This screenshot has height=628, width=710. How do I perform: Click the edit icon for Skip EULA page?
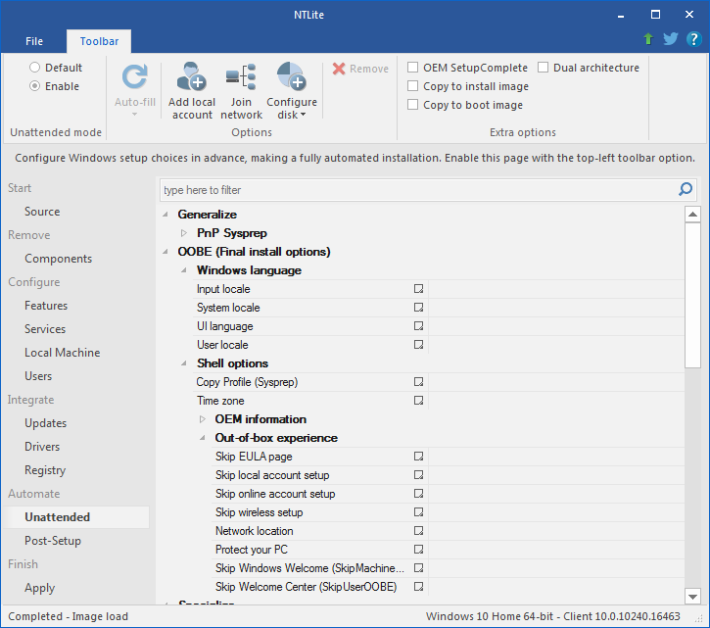coord(418,456)
